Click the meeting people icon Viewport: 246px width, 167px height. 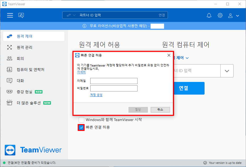point(10,58)
